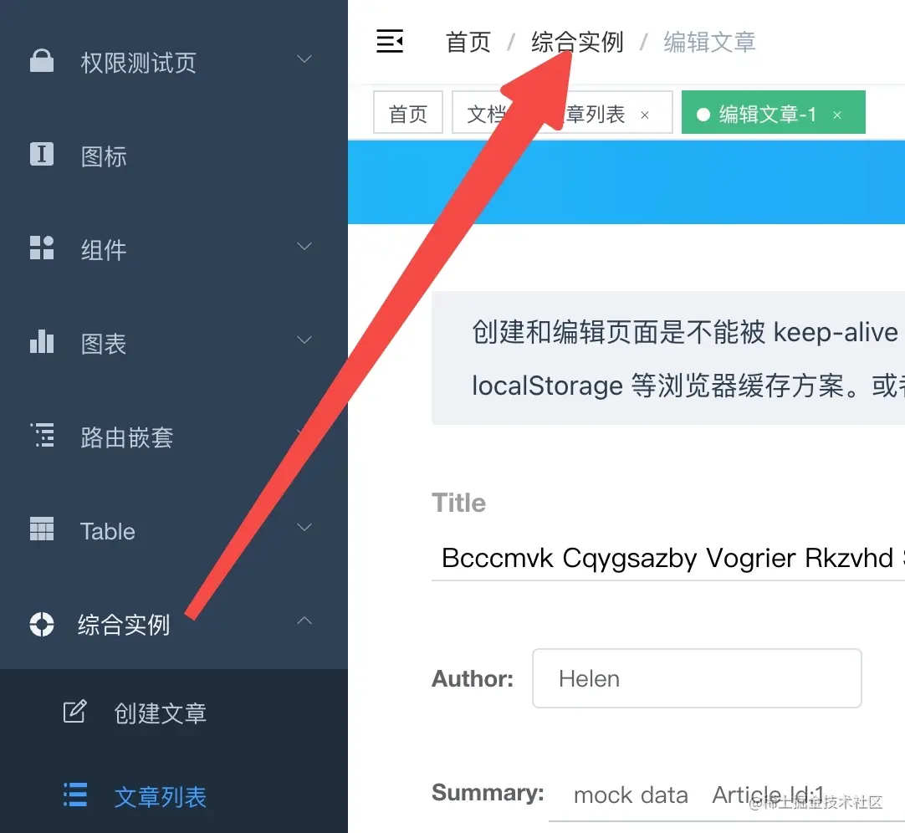Viewport: 905px width, 833px height.
Task: Click the 综合实例 circular icon
Action: (42, 624)
